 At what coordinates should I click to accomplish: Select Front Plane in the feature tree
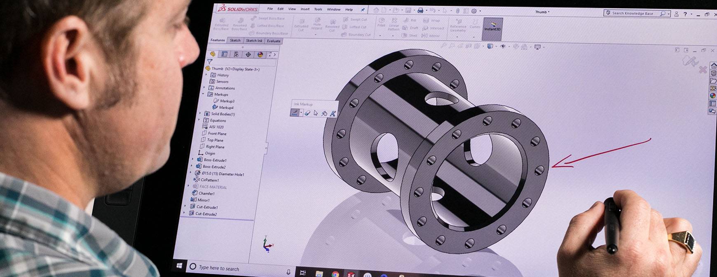point(217,134)
